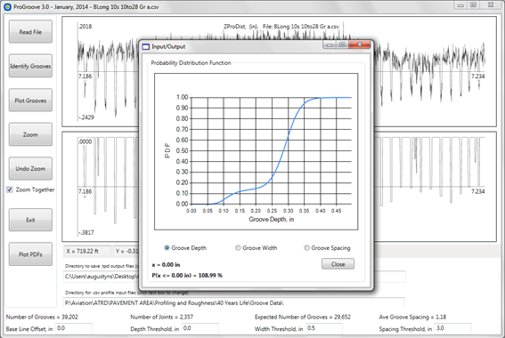Click the ProGroove app icon in title bar
Screen dimensions: 505x338
coord(7,7)
